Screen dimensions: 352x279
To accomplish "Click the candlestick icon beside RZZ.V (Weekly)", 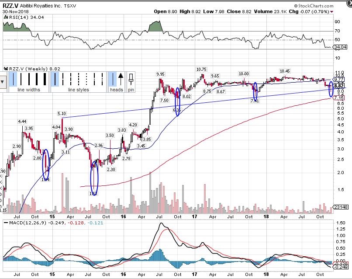I will (x=6, y=69).
